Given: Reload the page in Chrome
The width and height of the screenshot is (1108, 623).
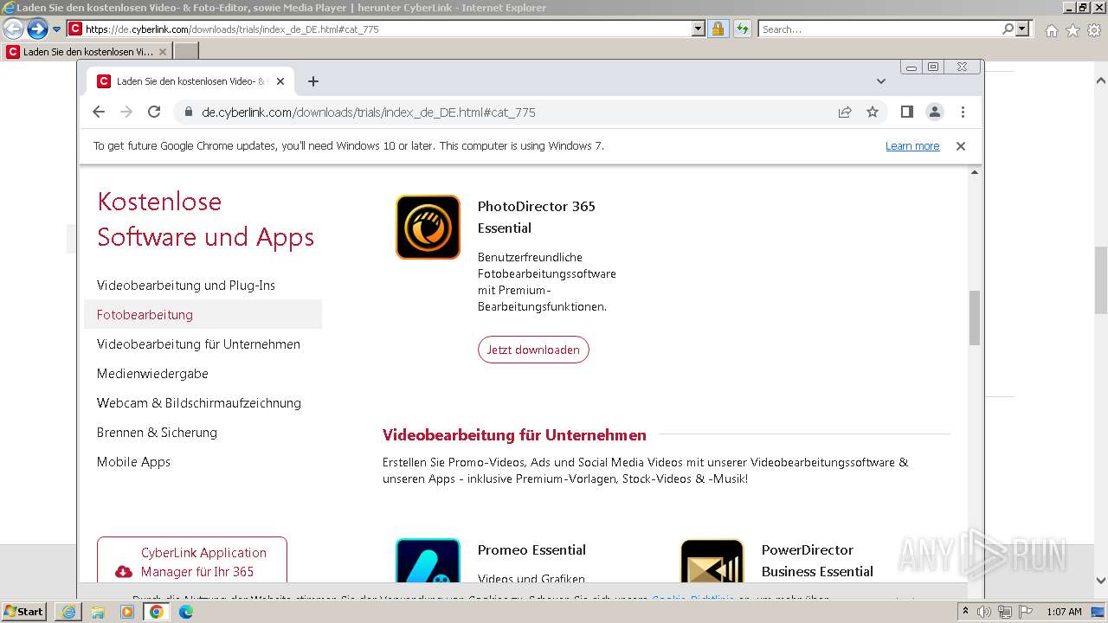Looking at the screenshot, I should (x=154, y=112).
